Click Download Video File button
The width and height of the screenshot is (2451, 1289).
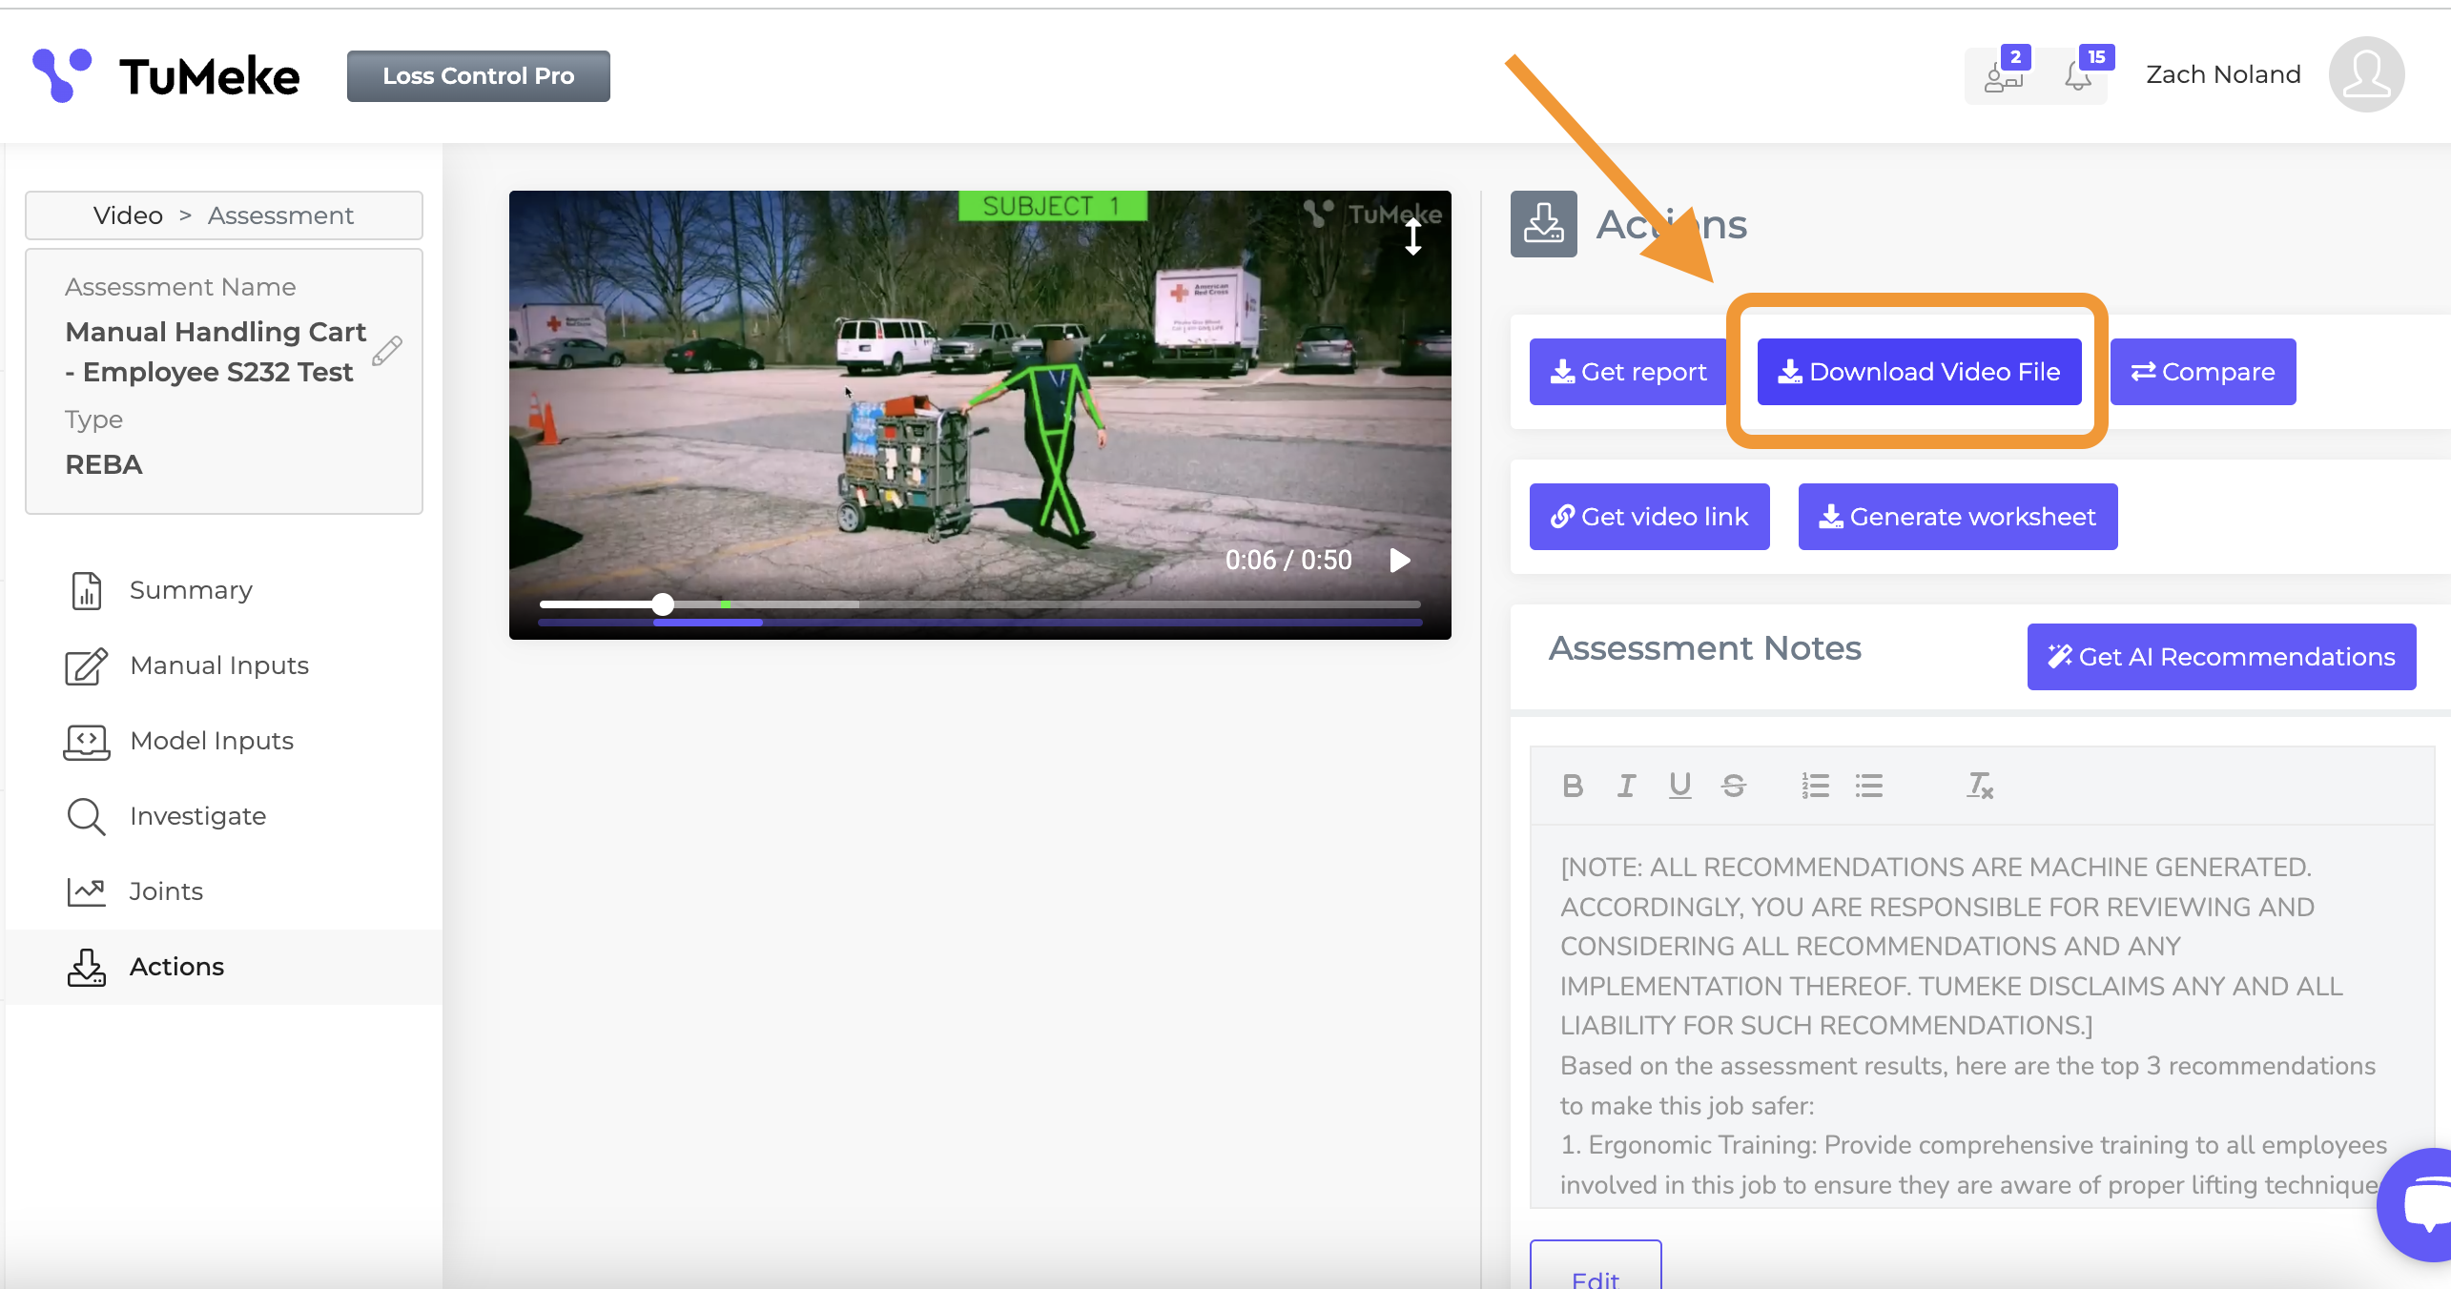click(x=1920, y=372)
